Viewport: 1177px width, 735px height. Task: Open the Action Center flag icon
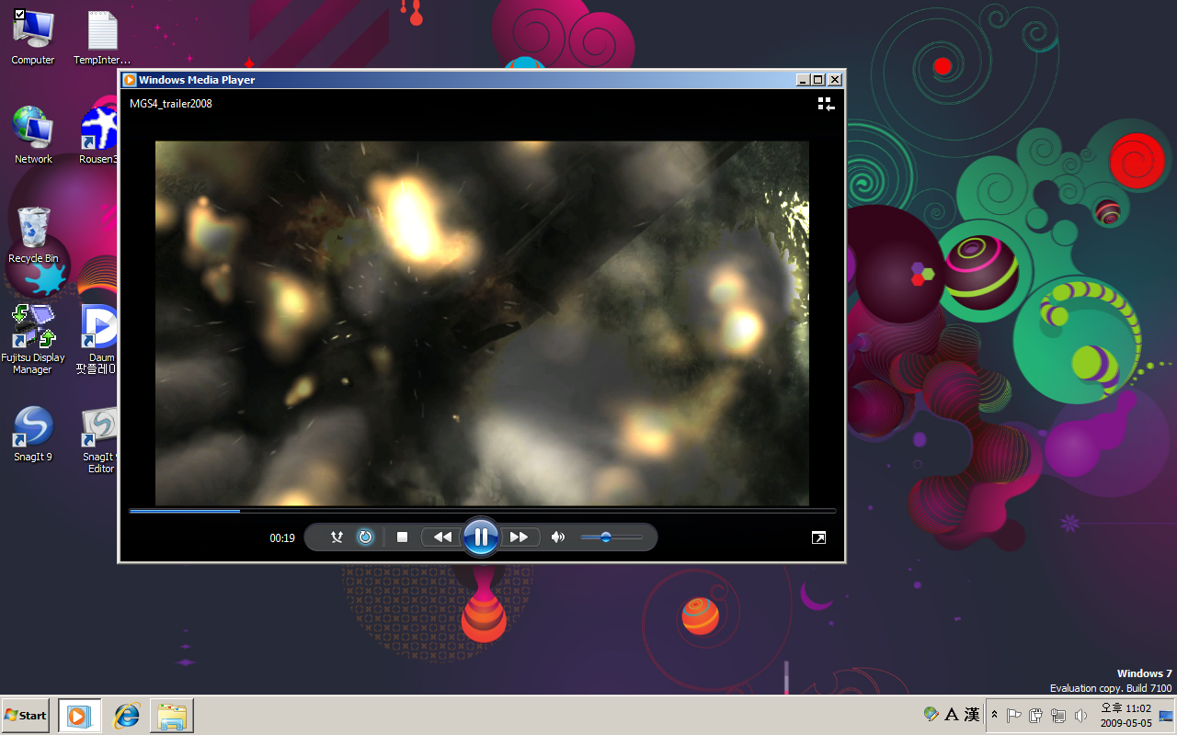1013,715
